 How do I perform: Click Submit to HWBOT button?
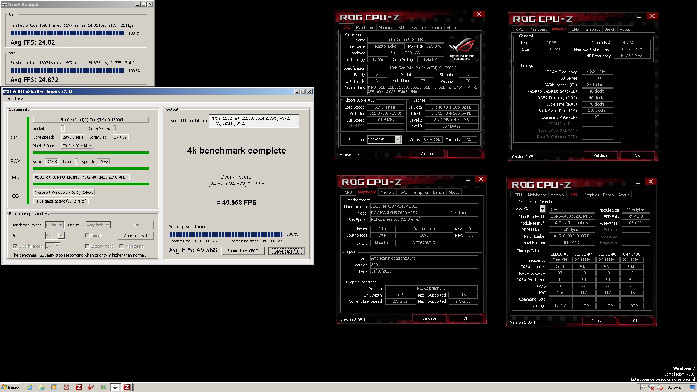(x=242, y=251)
